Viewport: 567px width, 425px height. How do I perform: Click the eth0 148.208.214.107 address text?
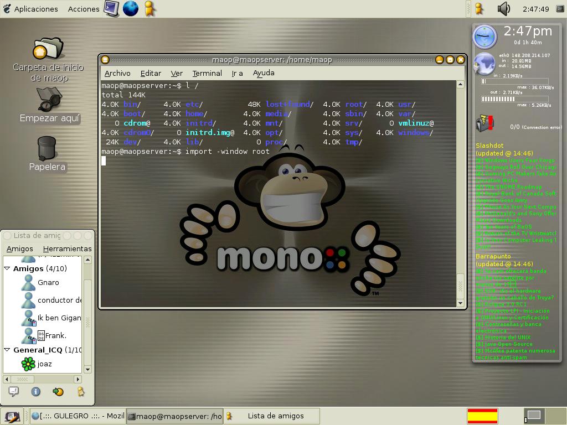coord(524,55)
